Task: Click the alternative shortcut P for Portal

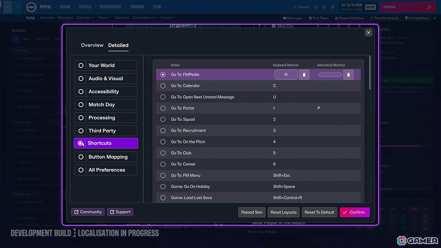Action: (319, 108)
